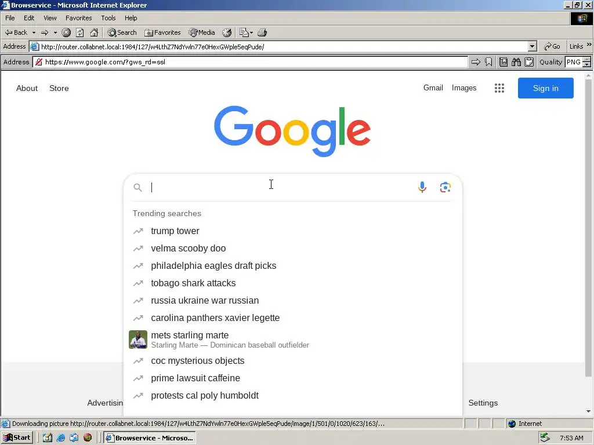594x445 pixels.
Task: Click the insecure lock icon in Browservice address
Action: (39, 62)
